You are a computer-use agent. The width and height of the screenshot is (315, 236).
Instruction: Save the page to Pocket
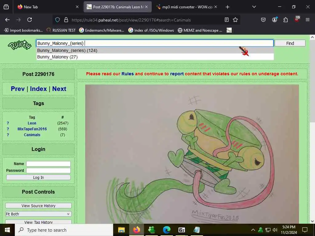click(x=263, y=20)
